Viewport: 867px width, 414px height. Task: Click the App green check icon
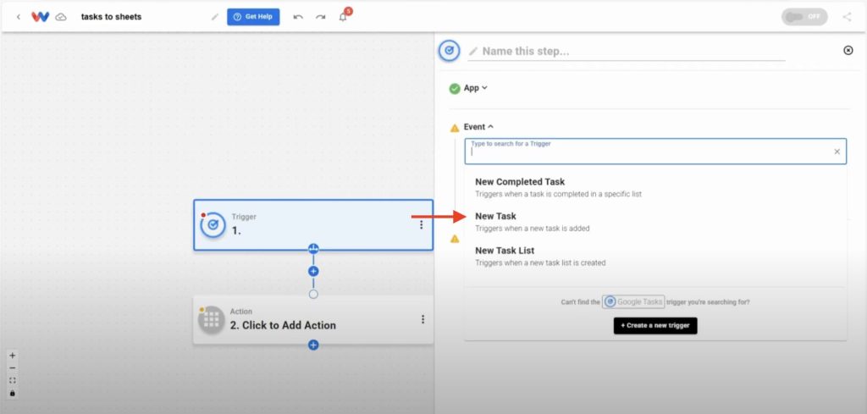click(x=455, y=88)
